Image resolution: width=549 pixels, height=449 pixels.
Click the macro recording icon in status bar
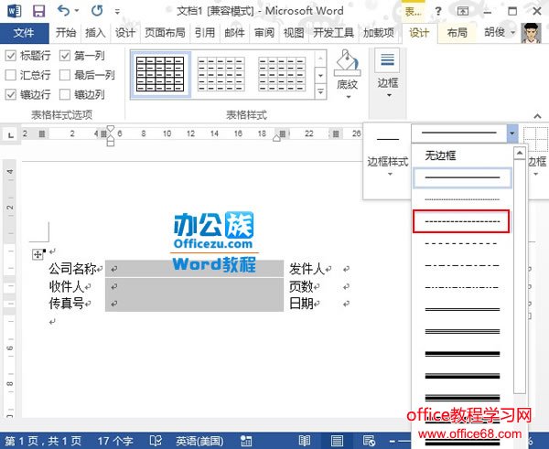point(246,441)
